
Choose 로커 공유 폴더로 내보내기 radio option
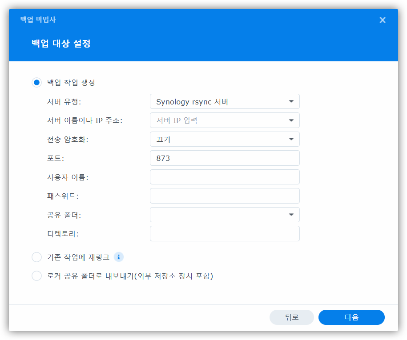(x=37, y=276)
